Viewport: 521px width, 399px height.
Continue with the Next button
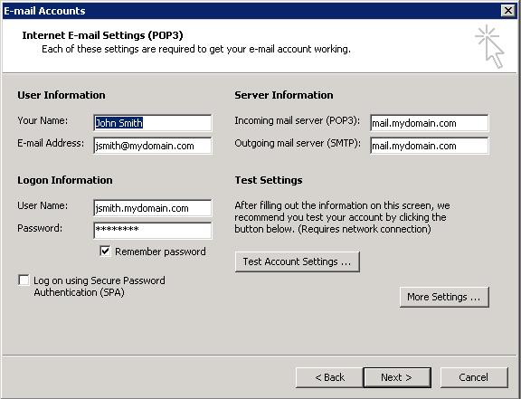coord(397,377)
